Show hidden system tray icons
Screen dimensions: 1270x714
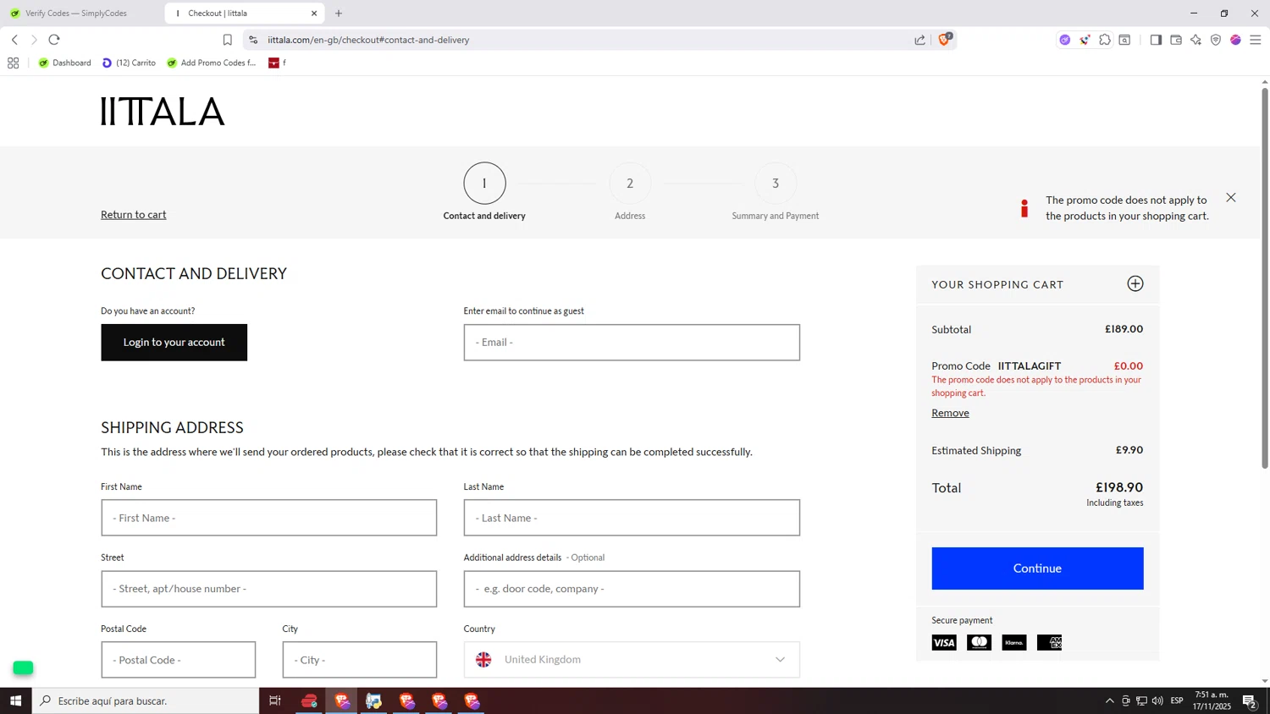1109,700
